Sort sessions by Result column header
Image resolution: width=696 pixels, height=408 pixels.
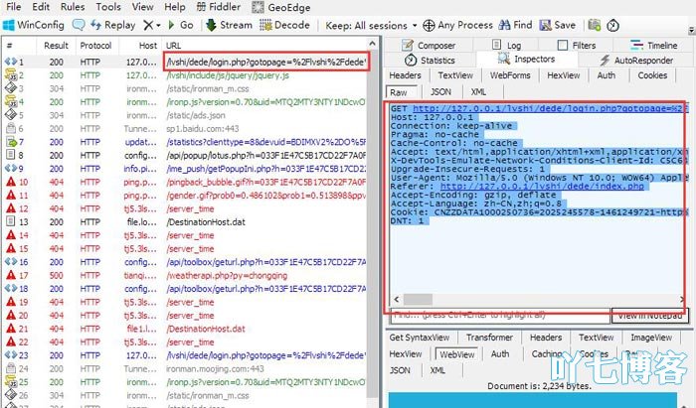pyautogui.click(x=56, y=46)
